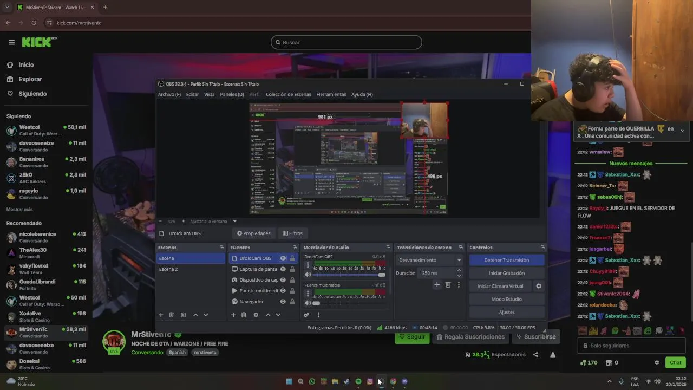Undock Transiciones de escena panel float icon
693x390 pixels.
(461, 248)
